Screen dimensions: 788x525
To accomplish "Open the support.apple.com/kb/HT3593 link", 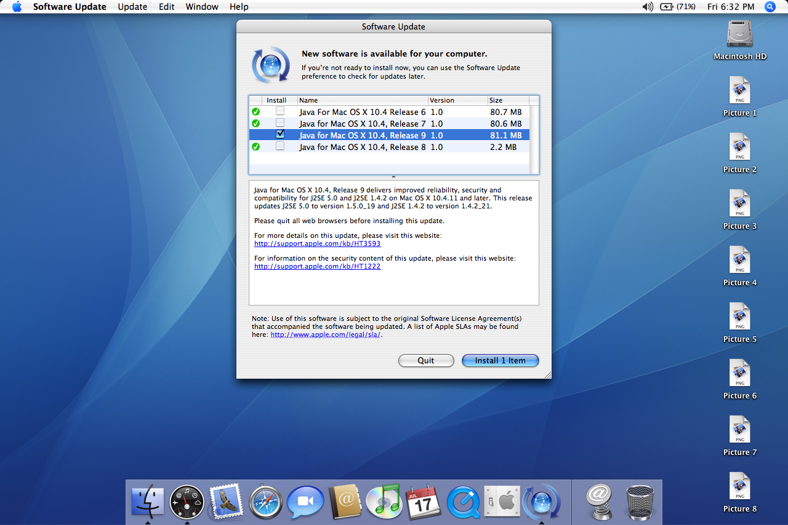I will [x=318, y=243].
